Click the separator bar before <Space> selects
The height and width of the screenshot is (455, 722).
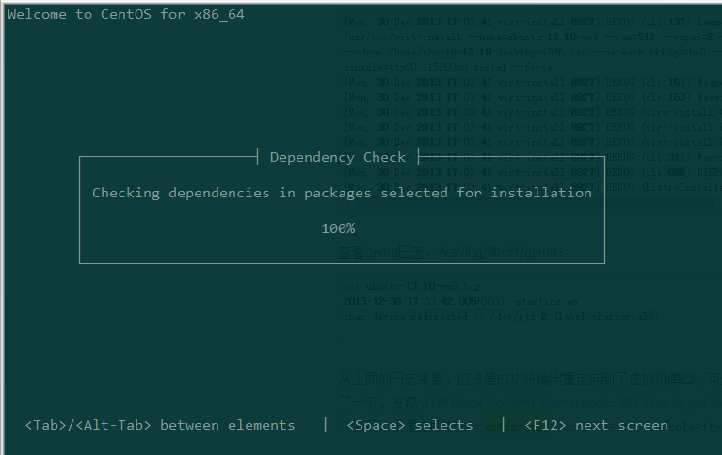(x=325, y=425)
